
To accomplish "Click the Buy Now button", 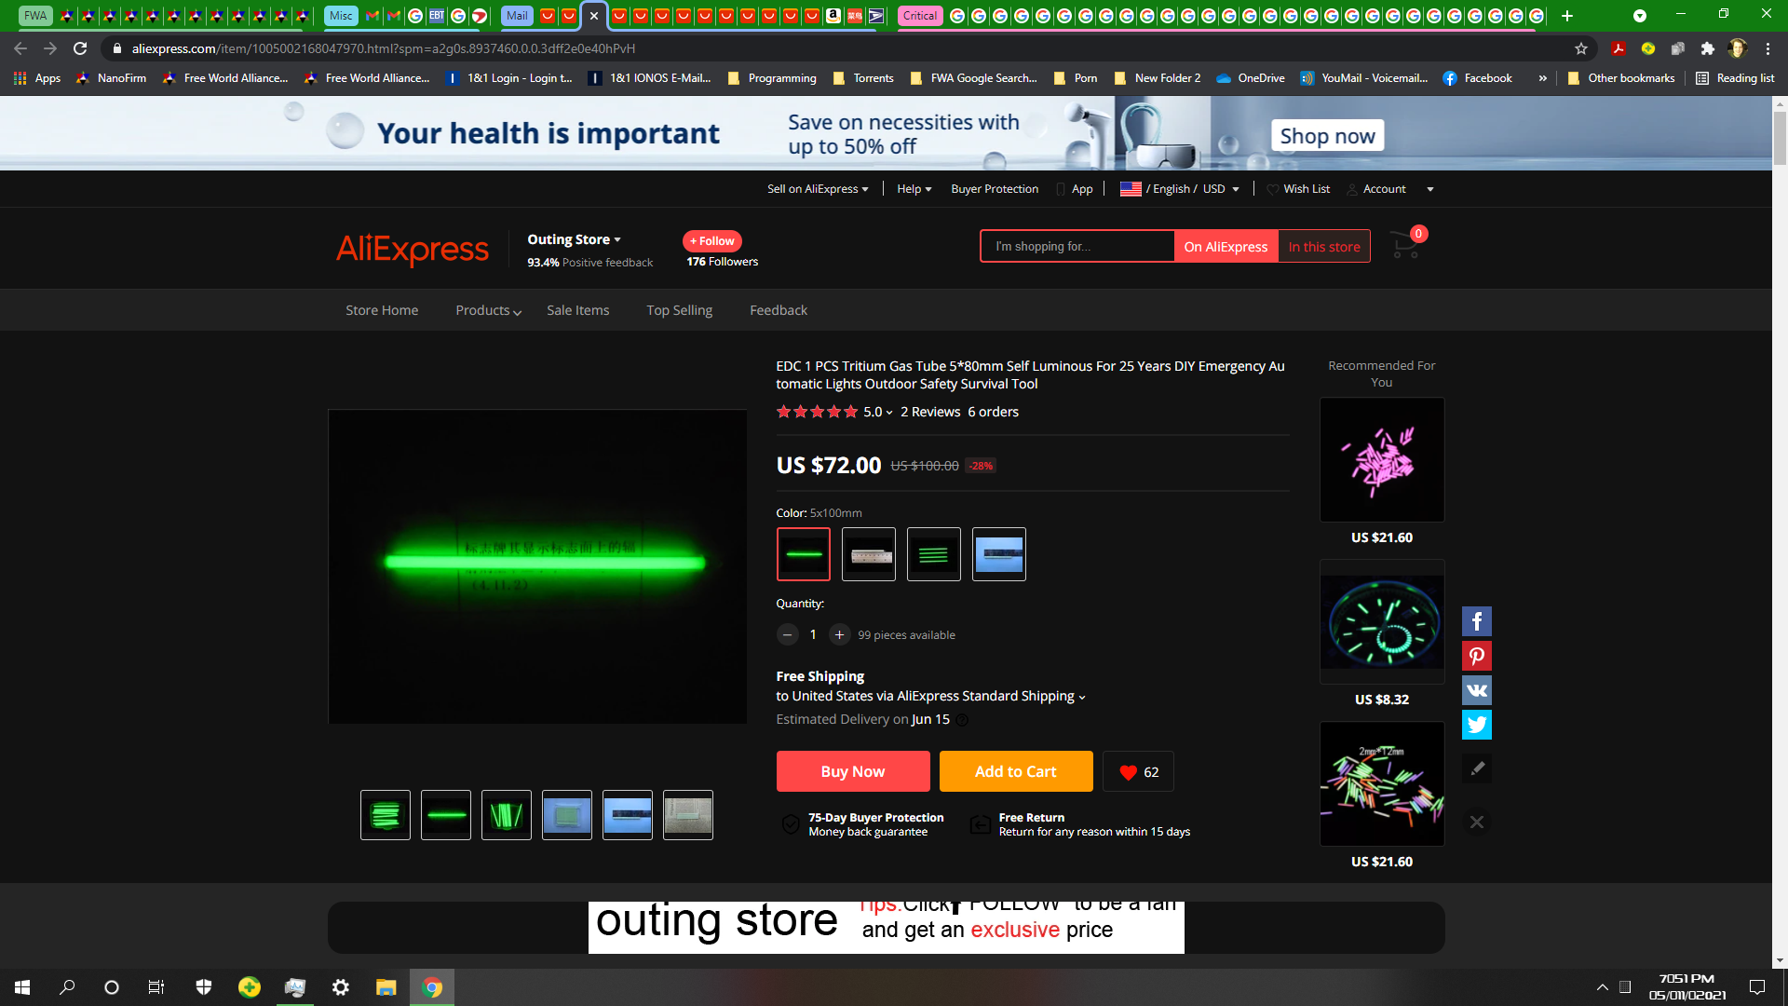I will [x=852, y=771].
